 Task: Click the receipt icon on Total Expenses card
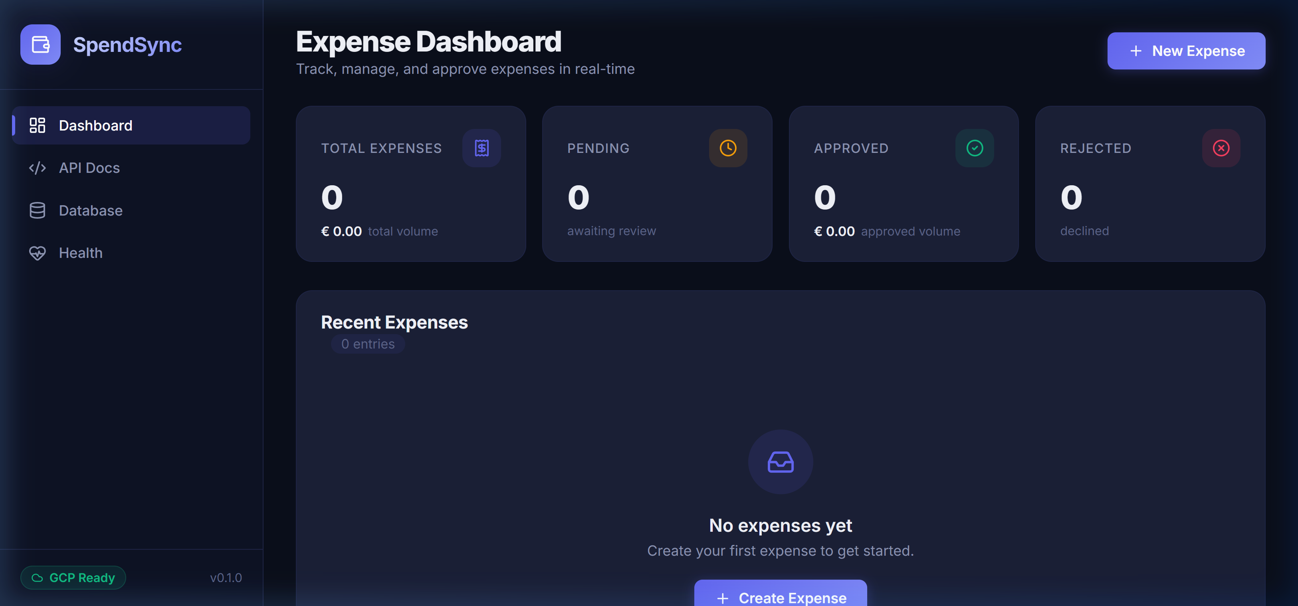coord(481,148)
